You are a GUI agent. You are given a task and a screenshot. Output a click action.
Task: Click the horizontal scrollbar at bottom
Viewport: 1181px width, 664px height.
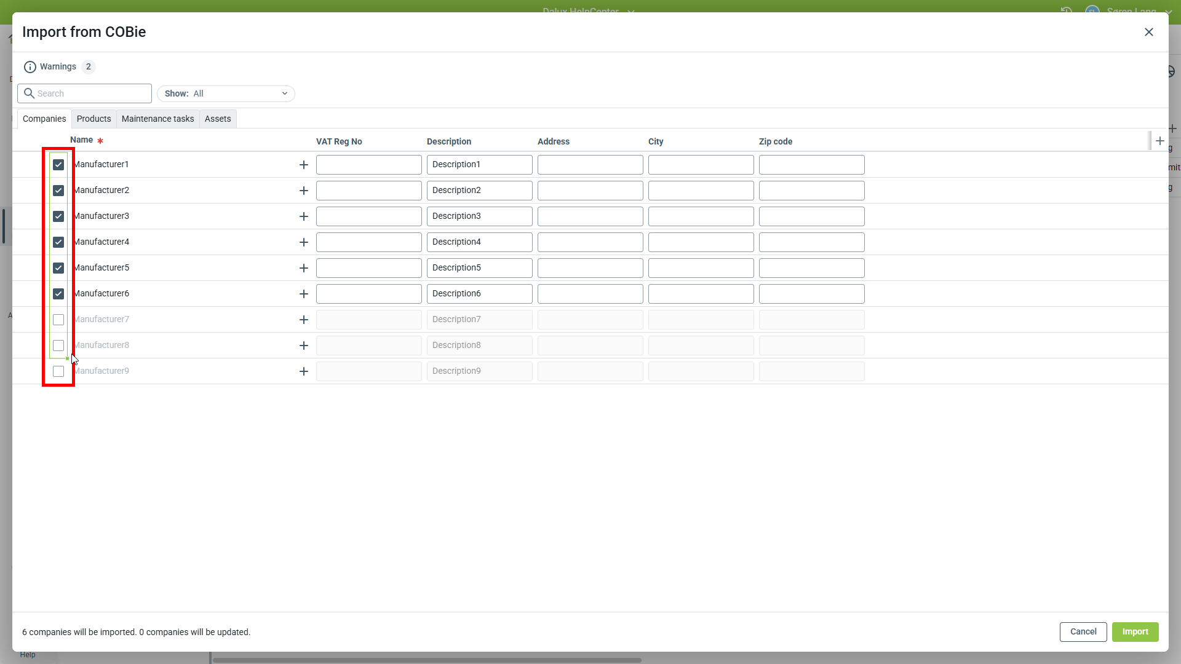pos(427,660)
